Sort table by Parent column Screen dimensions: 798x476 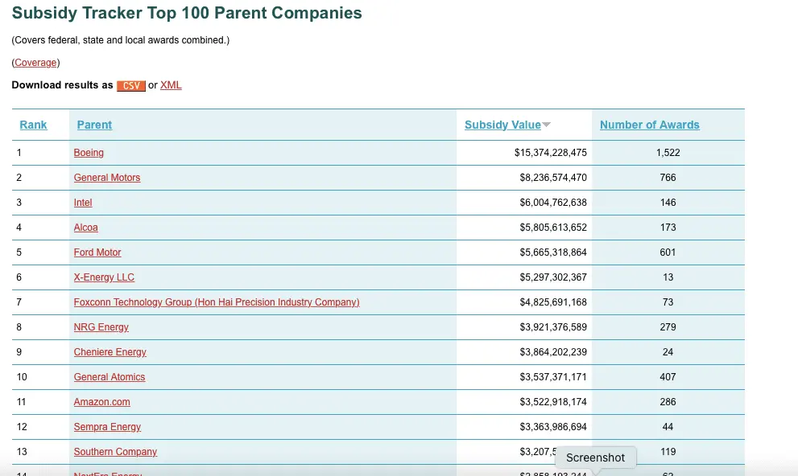[x=94, y=125]
